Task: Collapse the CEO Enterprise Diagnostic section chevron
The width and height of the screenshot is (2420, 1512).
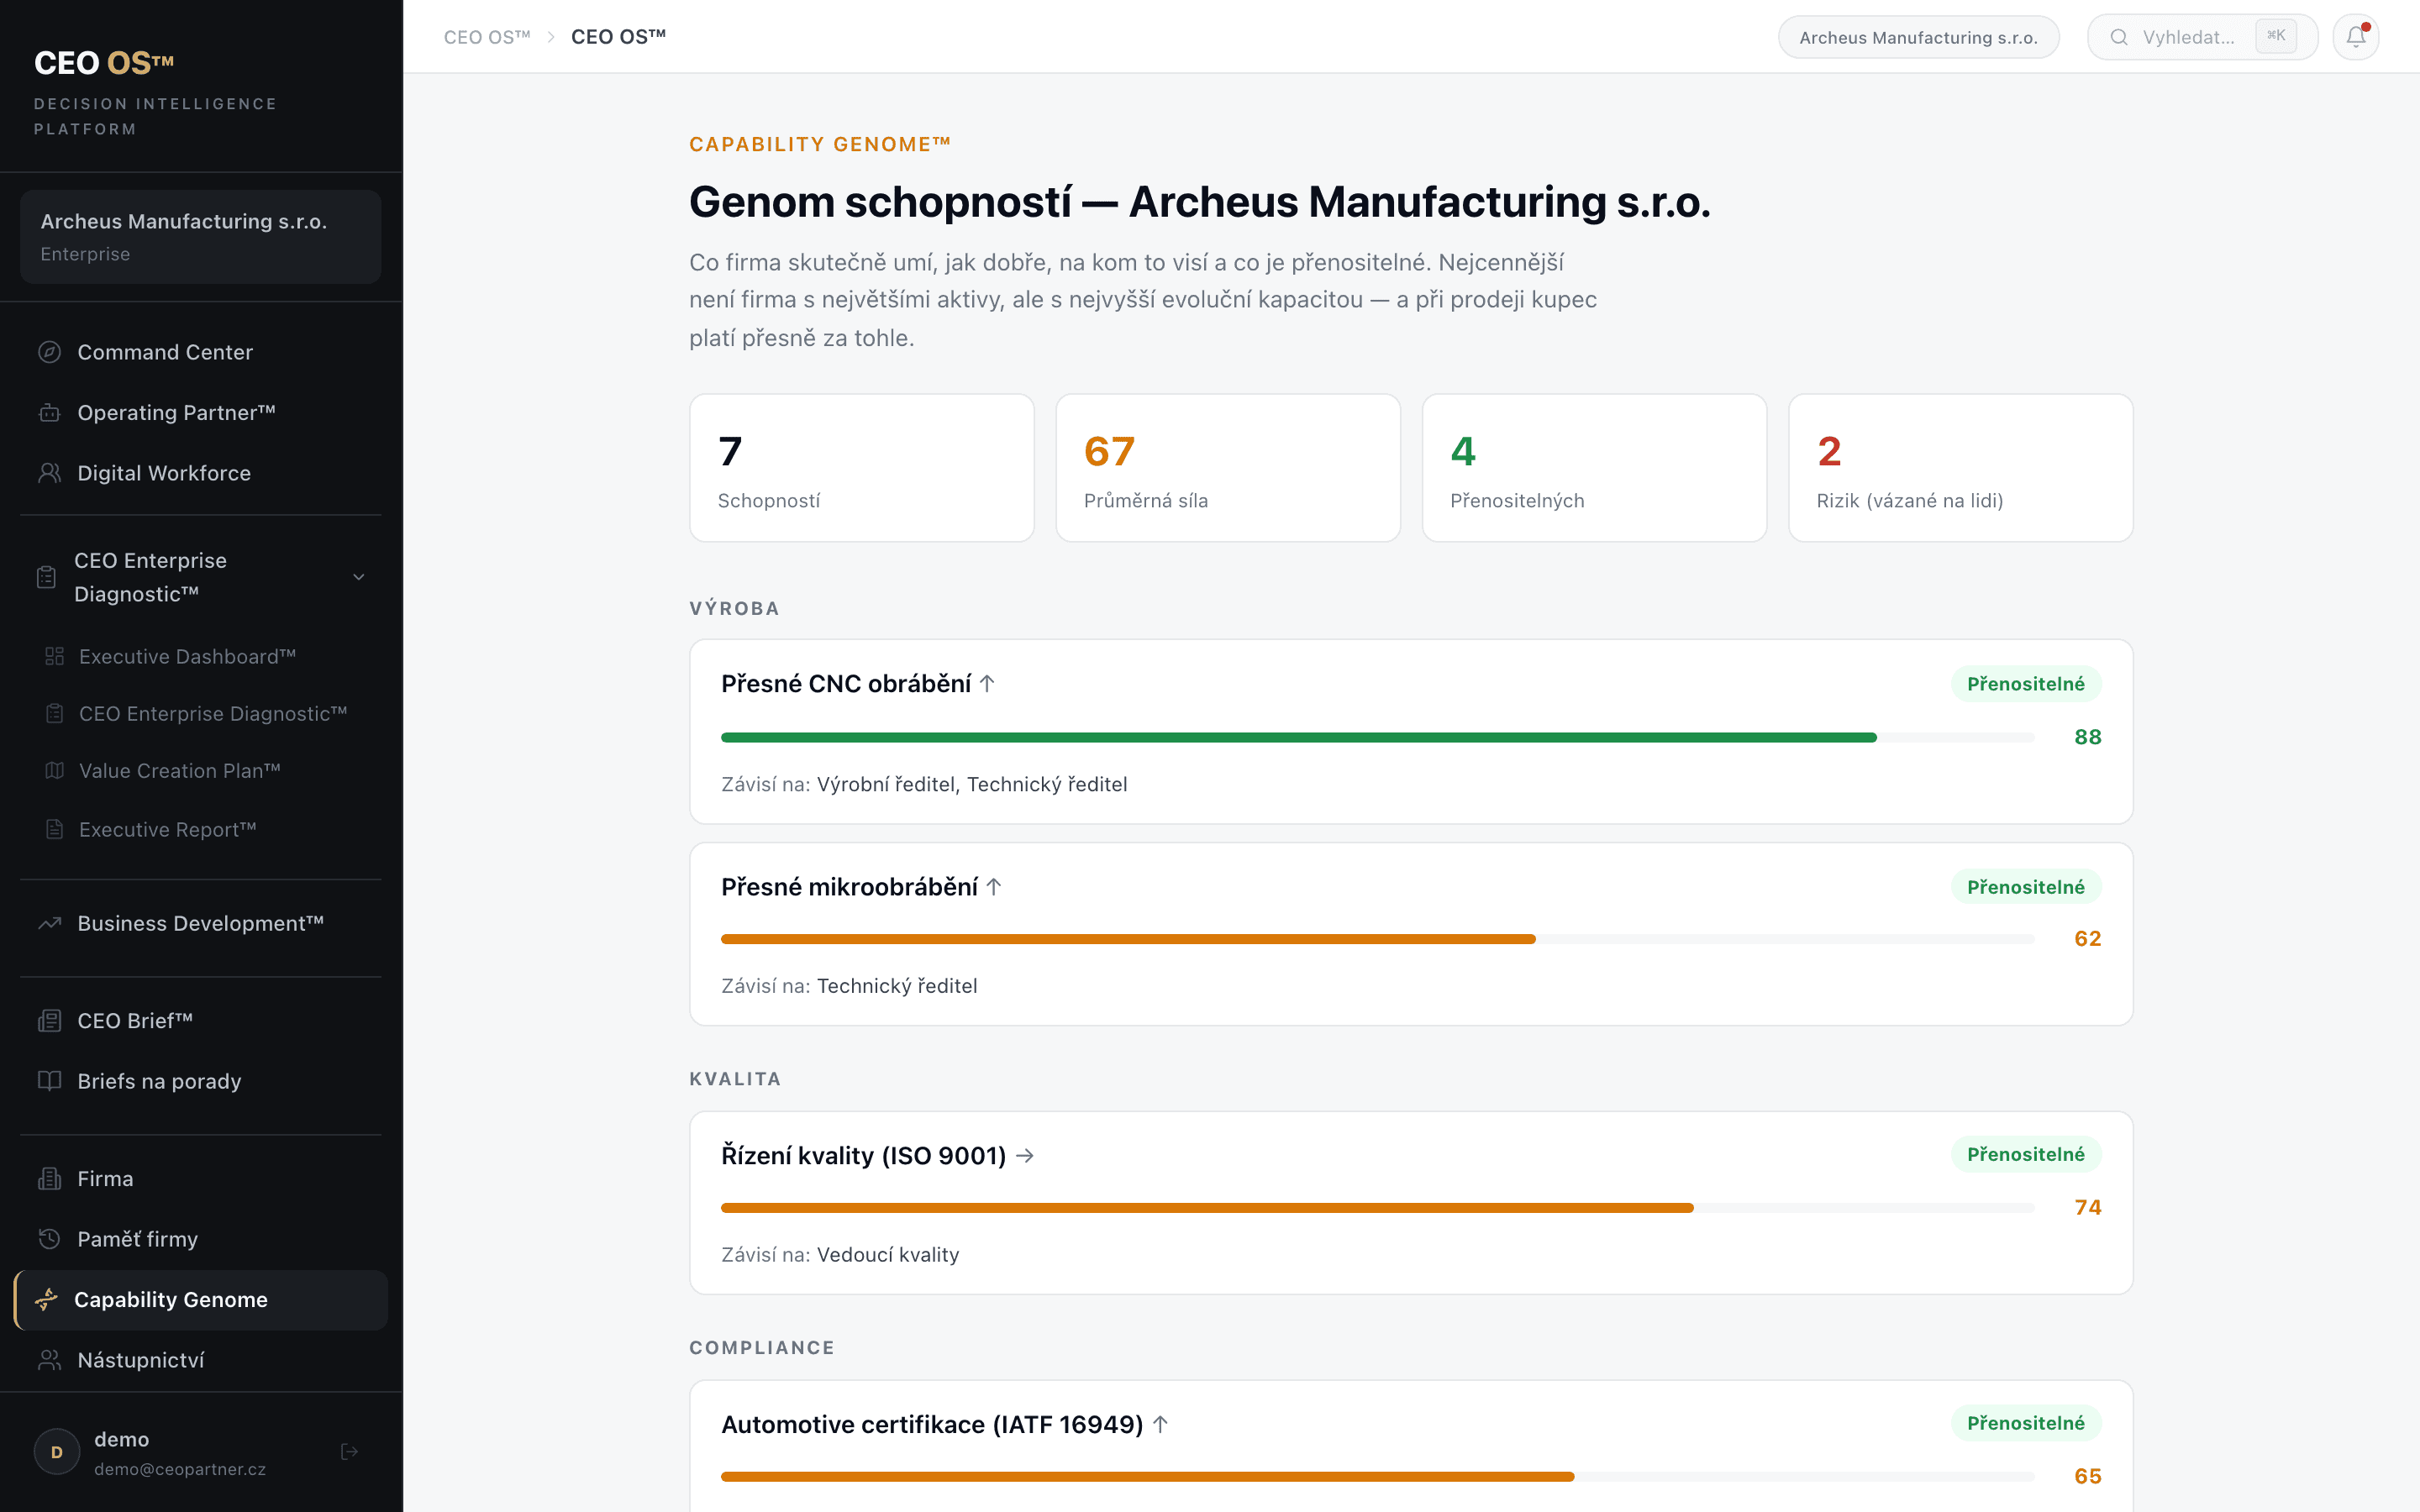Action: [359, 577]
